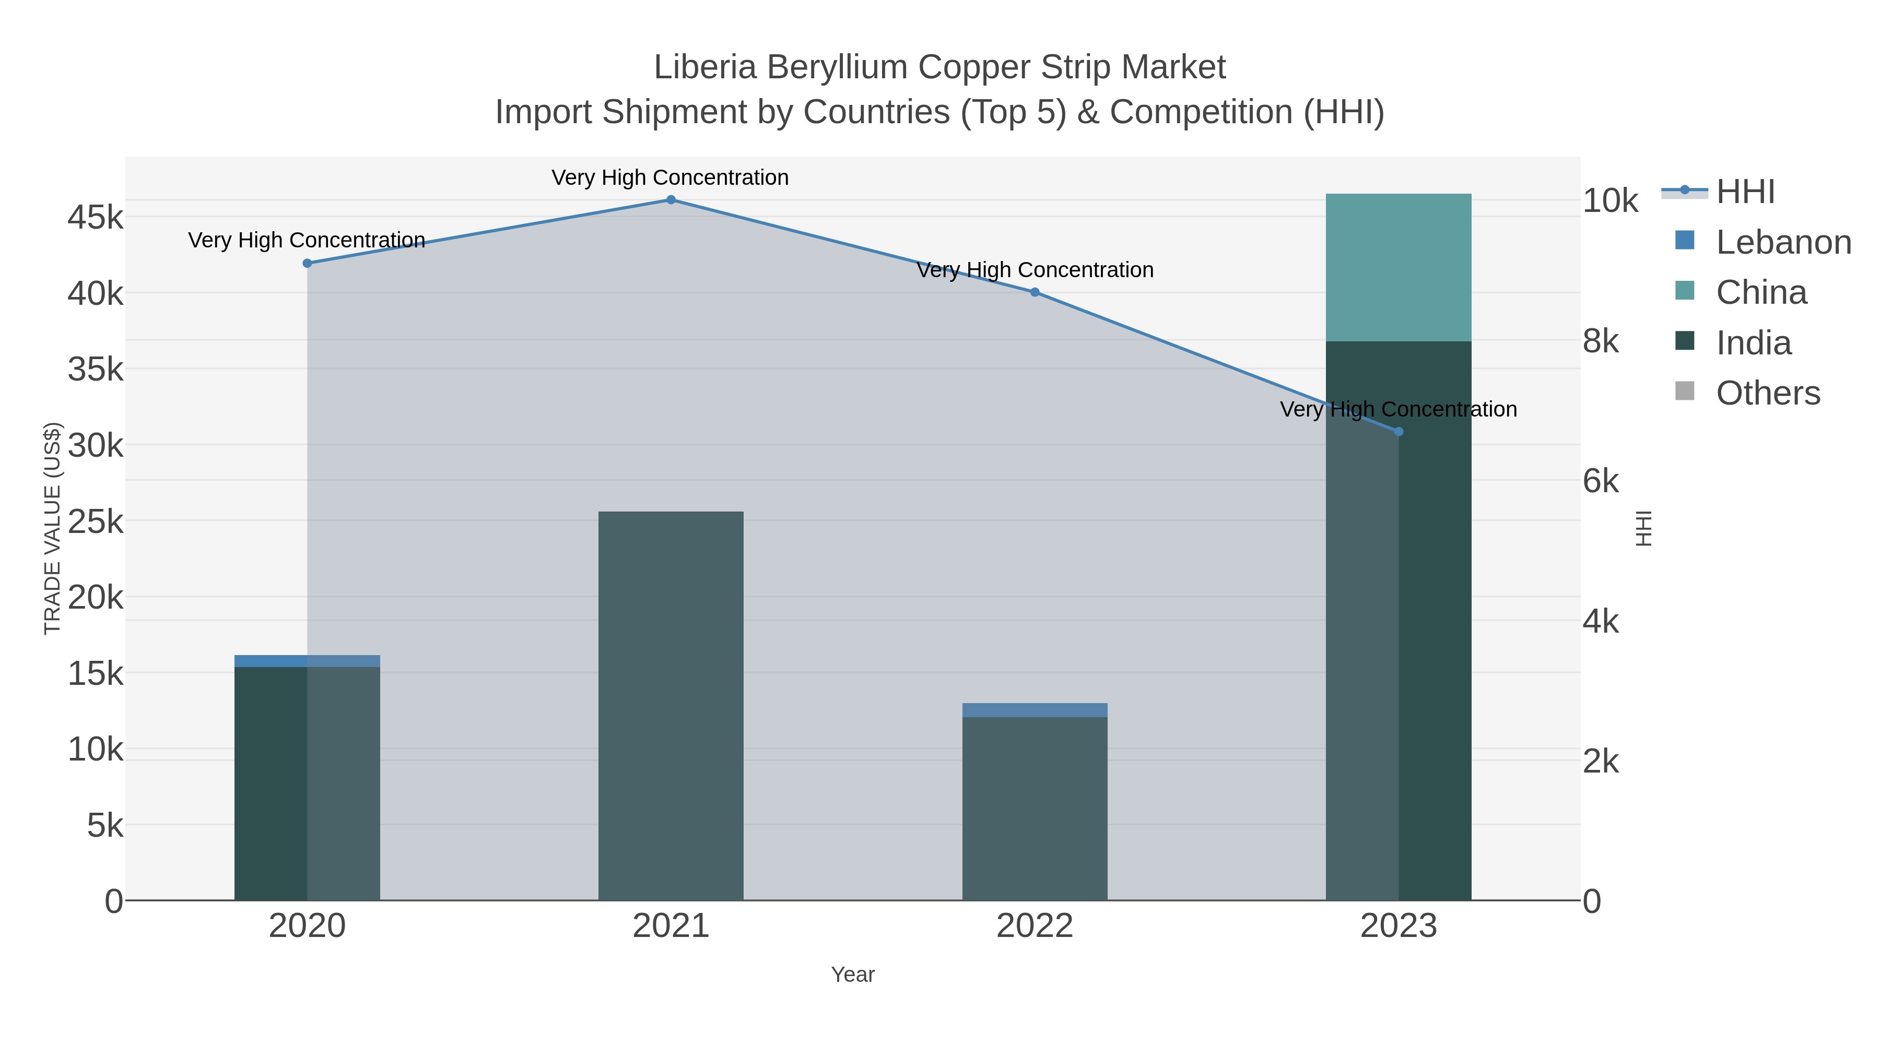1880x1057 pixels.
Task: Click the 45k trade value tick
Action: click(x=96, y=217)
